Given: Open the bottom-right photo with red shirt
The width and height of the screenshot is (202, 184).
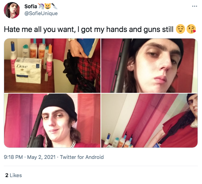Looking at the screenshot, I should tap(149, 121).
